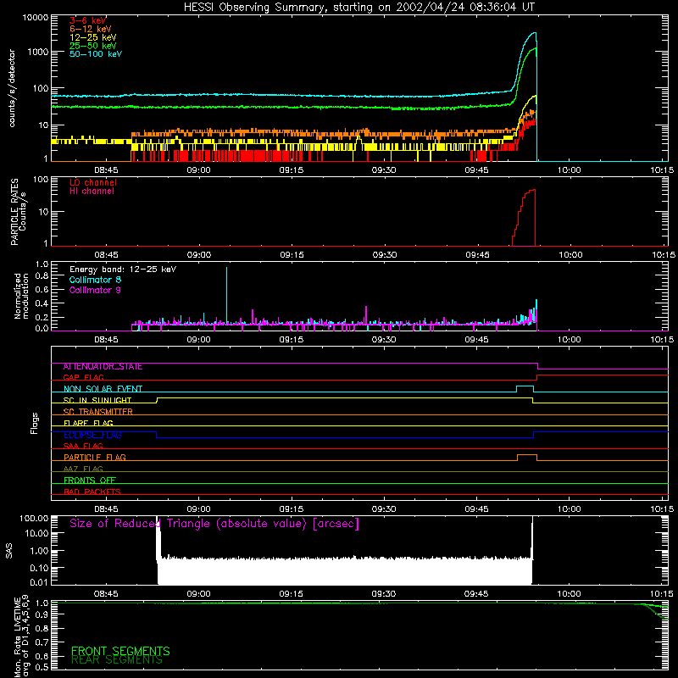The width and height of the screenshot is (678, 678).
Task: Select the 25-50 keV legend label
Action: coord(93,46)
